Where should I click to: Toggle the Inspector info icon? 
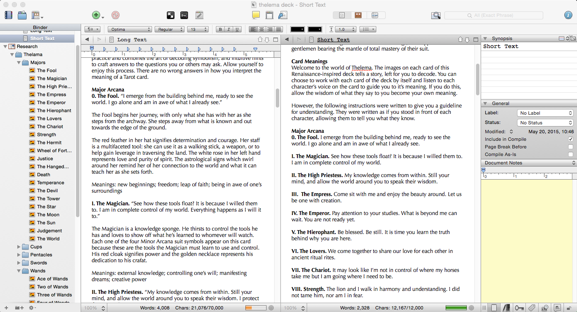568,15
